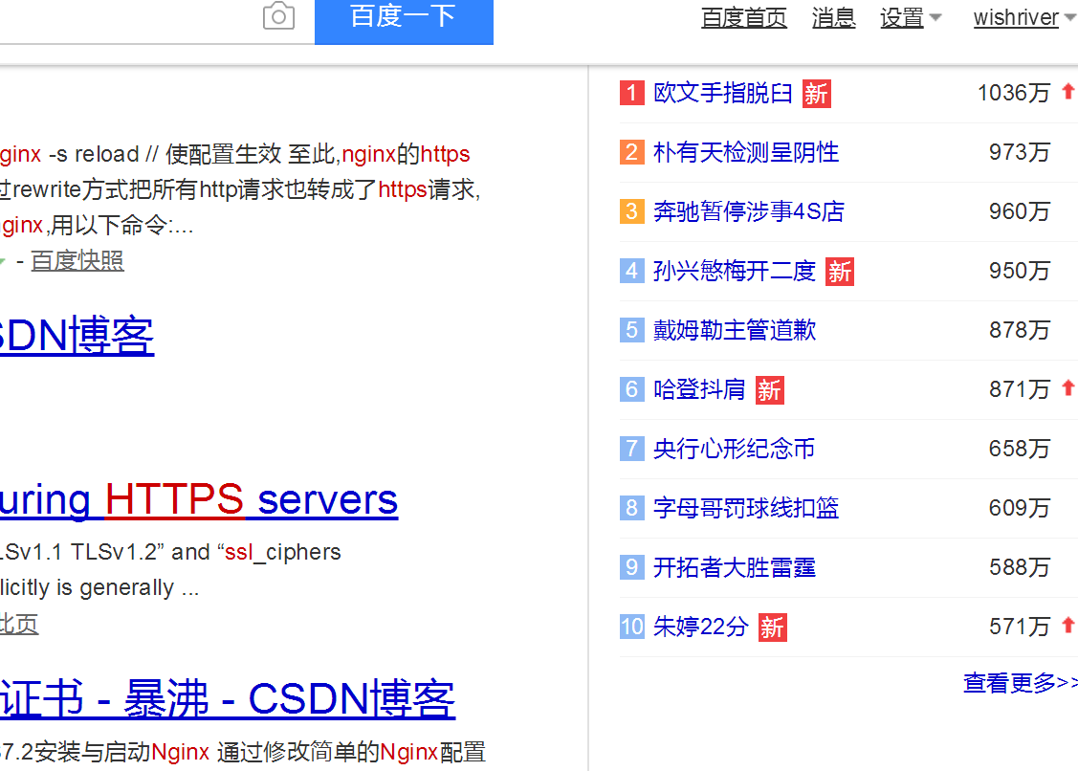
Task: Click rank badge 2 in hot list
Action: pos(632,152)
